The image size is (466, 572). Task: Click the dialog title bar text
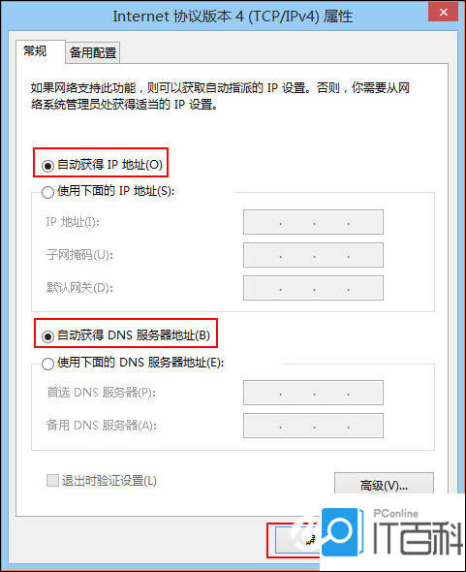click(233, 16)
